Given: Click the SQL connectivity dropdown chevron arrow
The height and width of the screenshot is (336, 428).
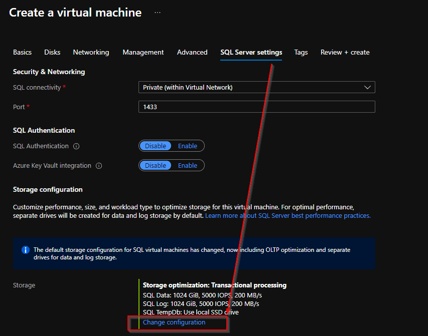Looking at the screenshot, I should tap(368, 87).
